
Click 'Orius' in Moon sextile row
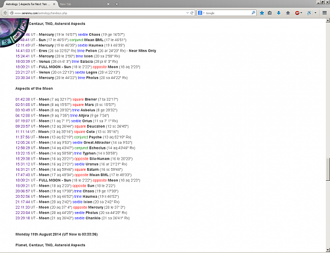coord(87,121)
